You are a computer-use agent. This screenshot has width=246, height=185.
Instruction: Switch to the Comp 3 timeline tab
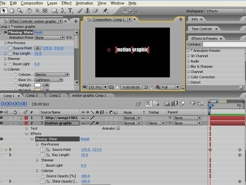32,95
